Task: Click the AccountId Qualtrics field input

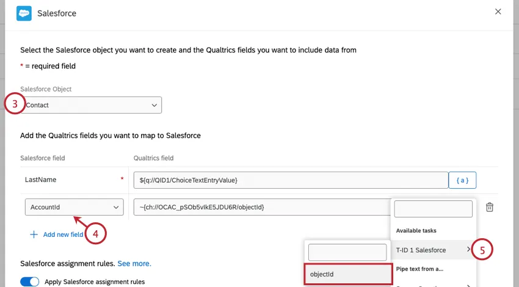Action: point(263,208)
